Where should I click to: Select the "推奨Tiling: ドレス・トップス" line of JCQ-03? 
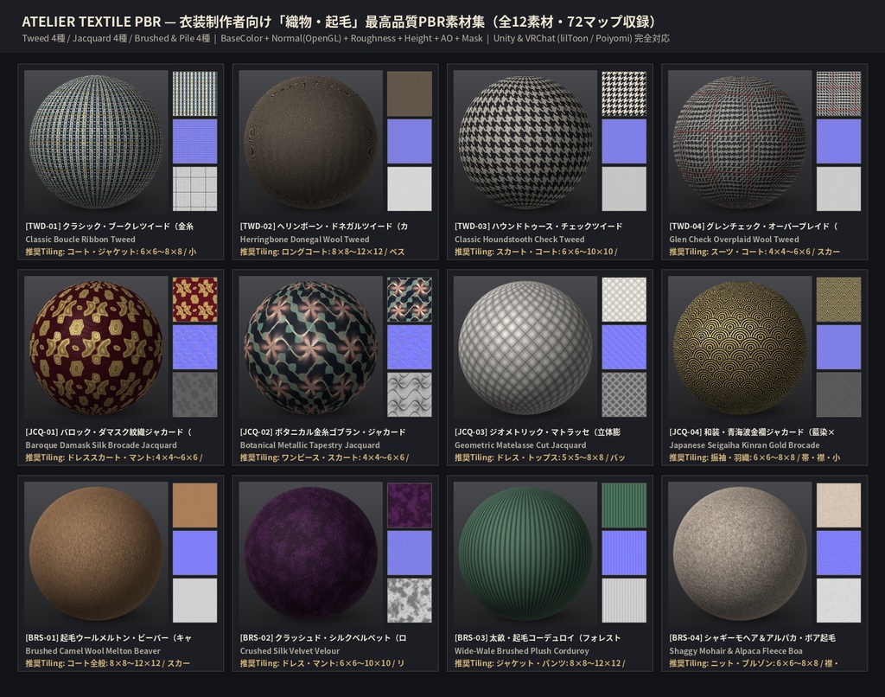point(539,457)
